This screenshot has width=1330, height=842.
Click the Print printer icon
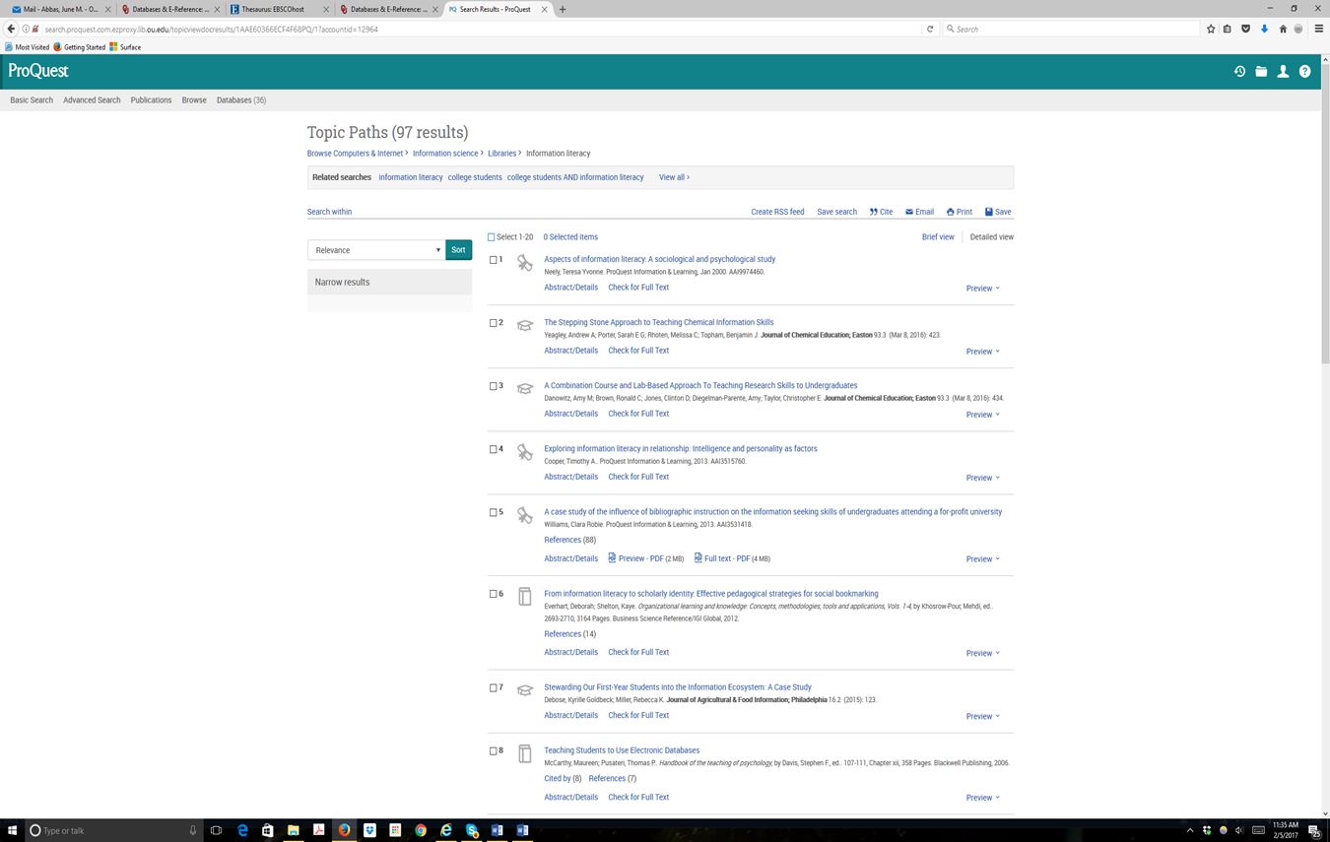pyautogui.click(x=951, y=212)
